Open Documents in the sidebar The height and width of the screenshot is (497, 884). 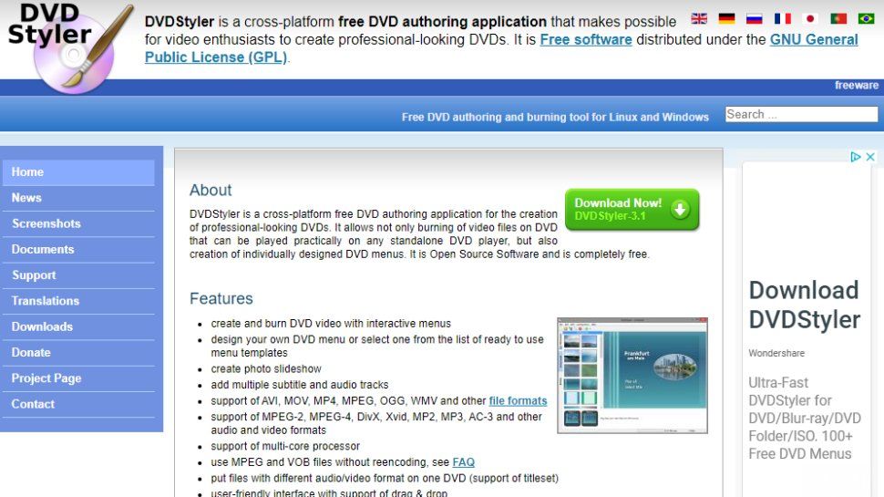(x=78, y=249)
